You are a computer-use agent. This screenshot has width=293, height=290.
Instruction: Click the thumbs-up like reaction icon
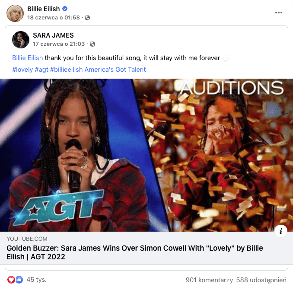(x=19, y=280)
